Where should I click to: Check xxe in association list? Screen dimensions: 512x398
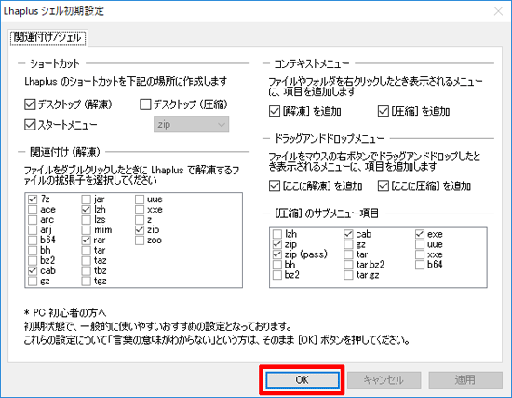coord(140,210)
